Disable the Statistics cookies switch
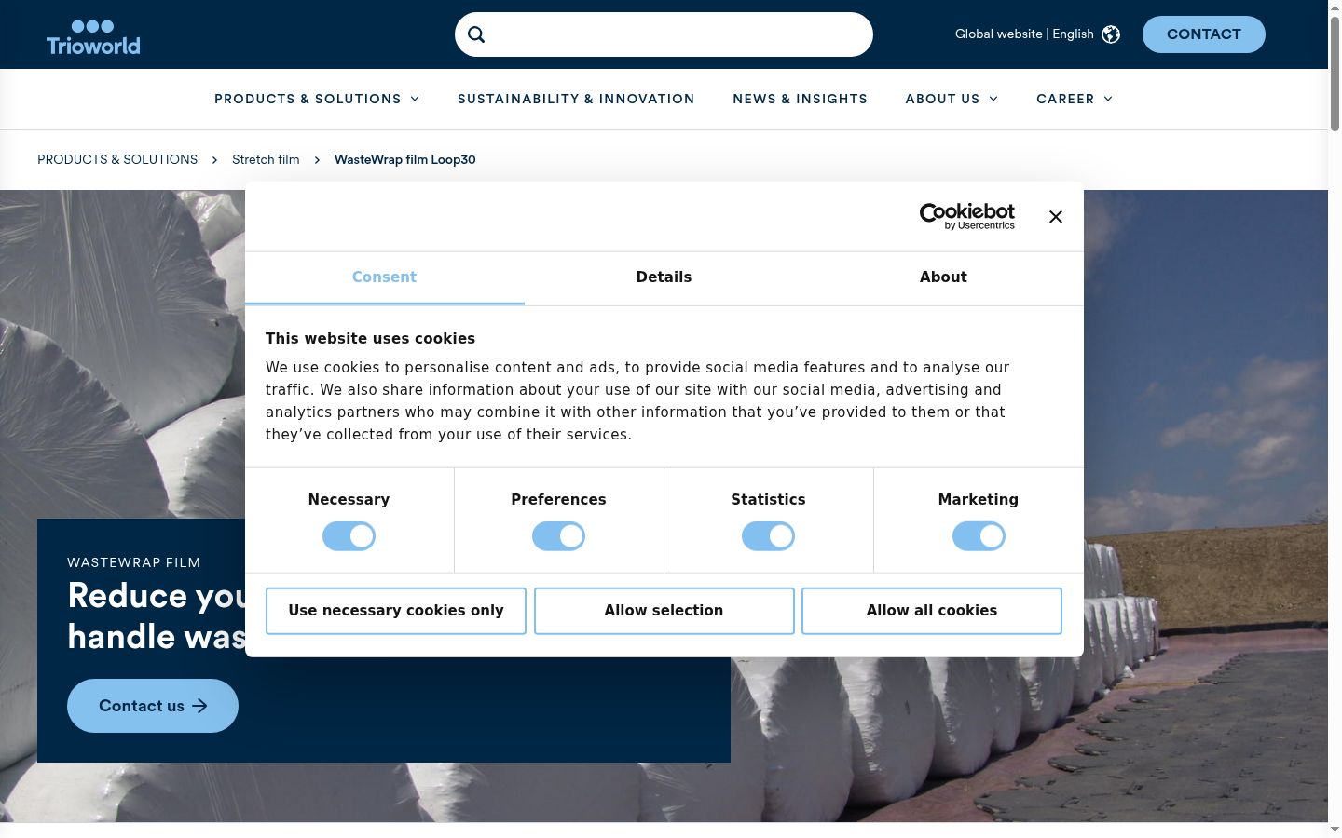The image size is (1342, 838). tap(768, 536)
